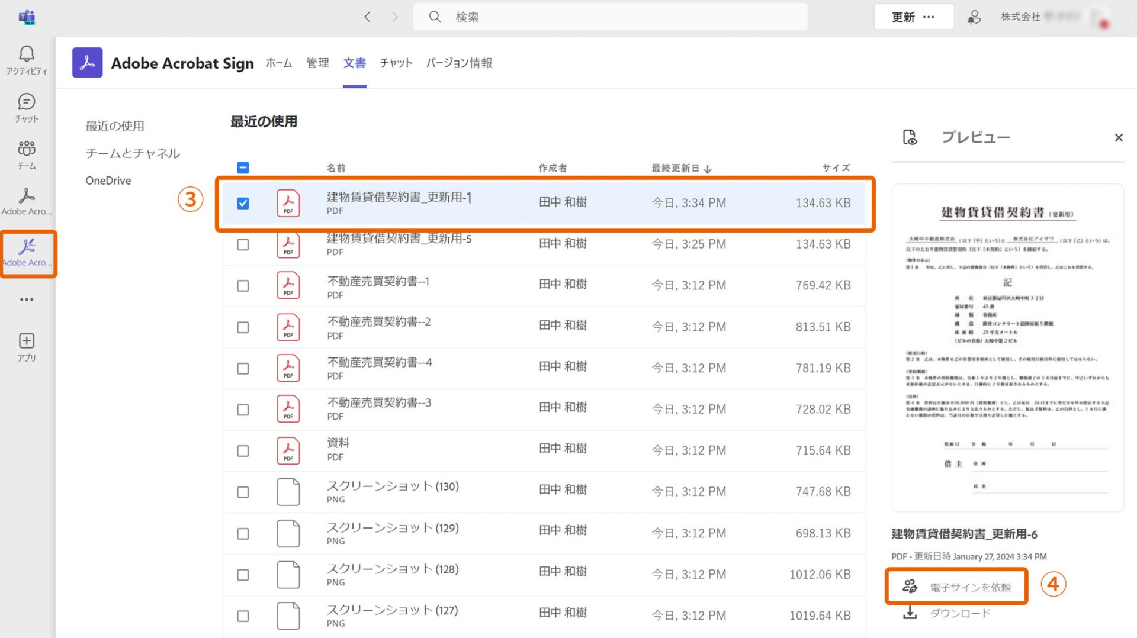1137x638 pixels.
Task: Check the 不動産売買契約書--4 checkbox
Action: click(x=243, y=369)
